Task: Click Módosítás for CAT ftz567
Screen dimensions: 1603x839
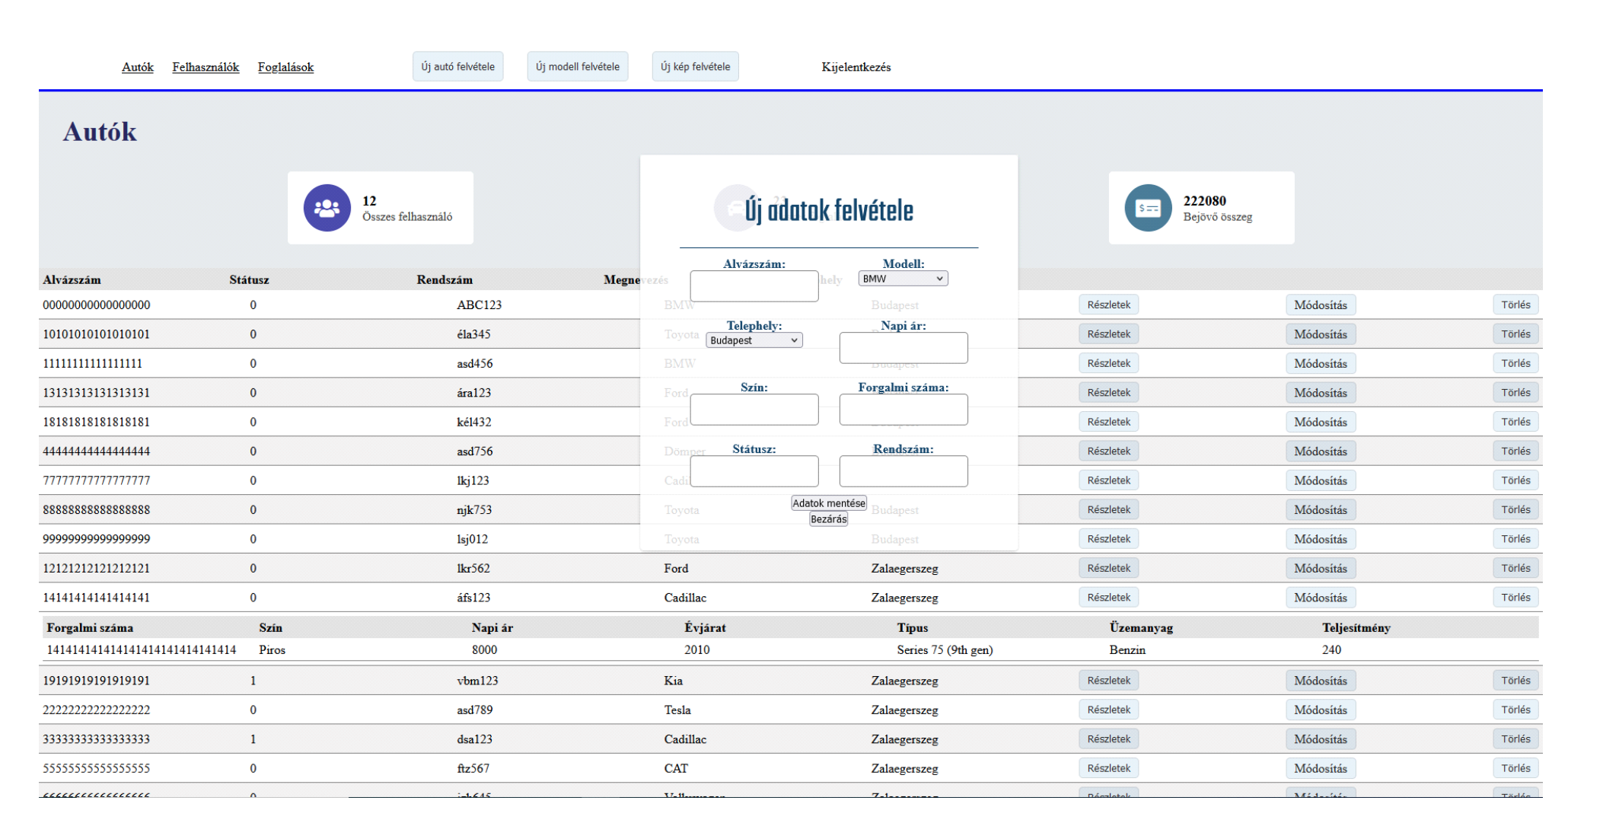Action: (1321, 768)
